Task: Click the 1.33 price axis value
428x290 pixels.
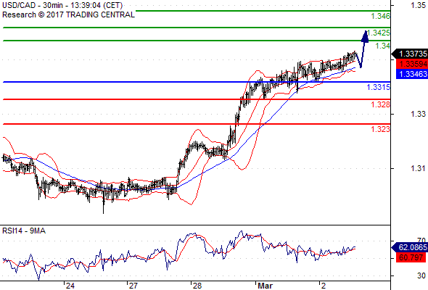Action: tap(418, 114)
